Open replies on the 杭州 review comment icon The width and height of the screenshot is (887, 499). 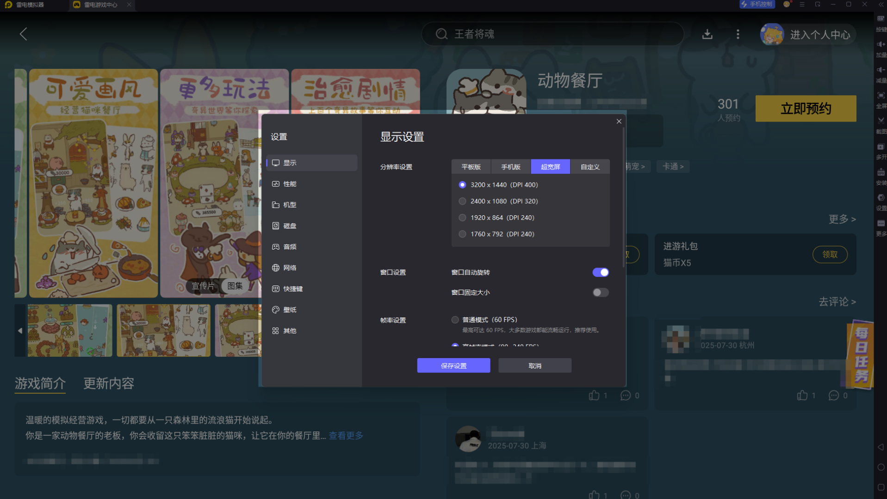point(833,396)
